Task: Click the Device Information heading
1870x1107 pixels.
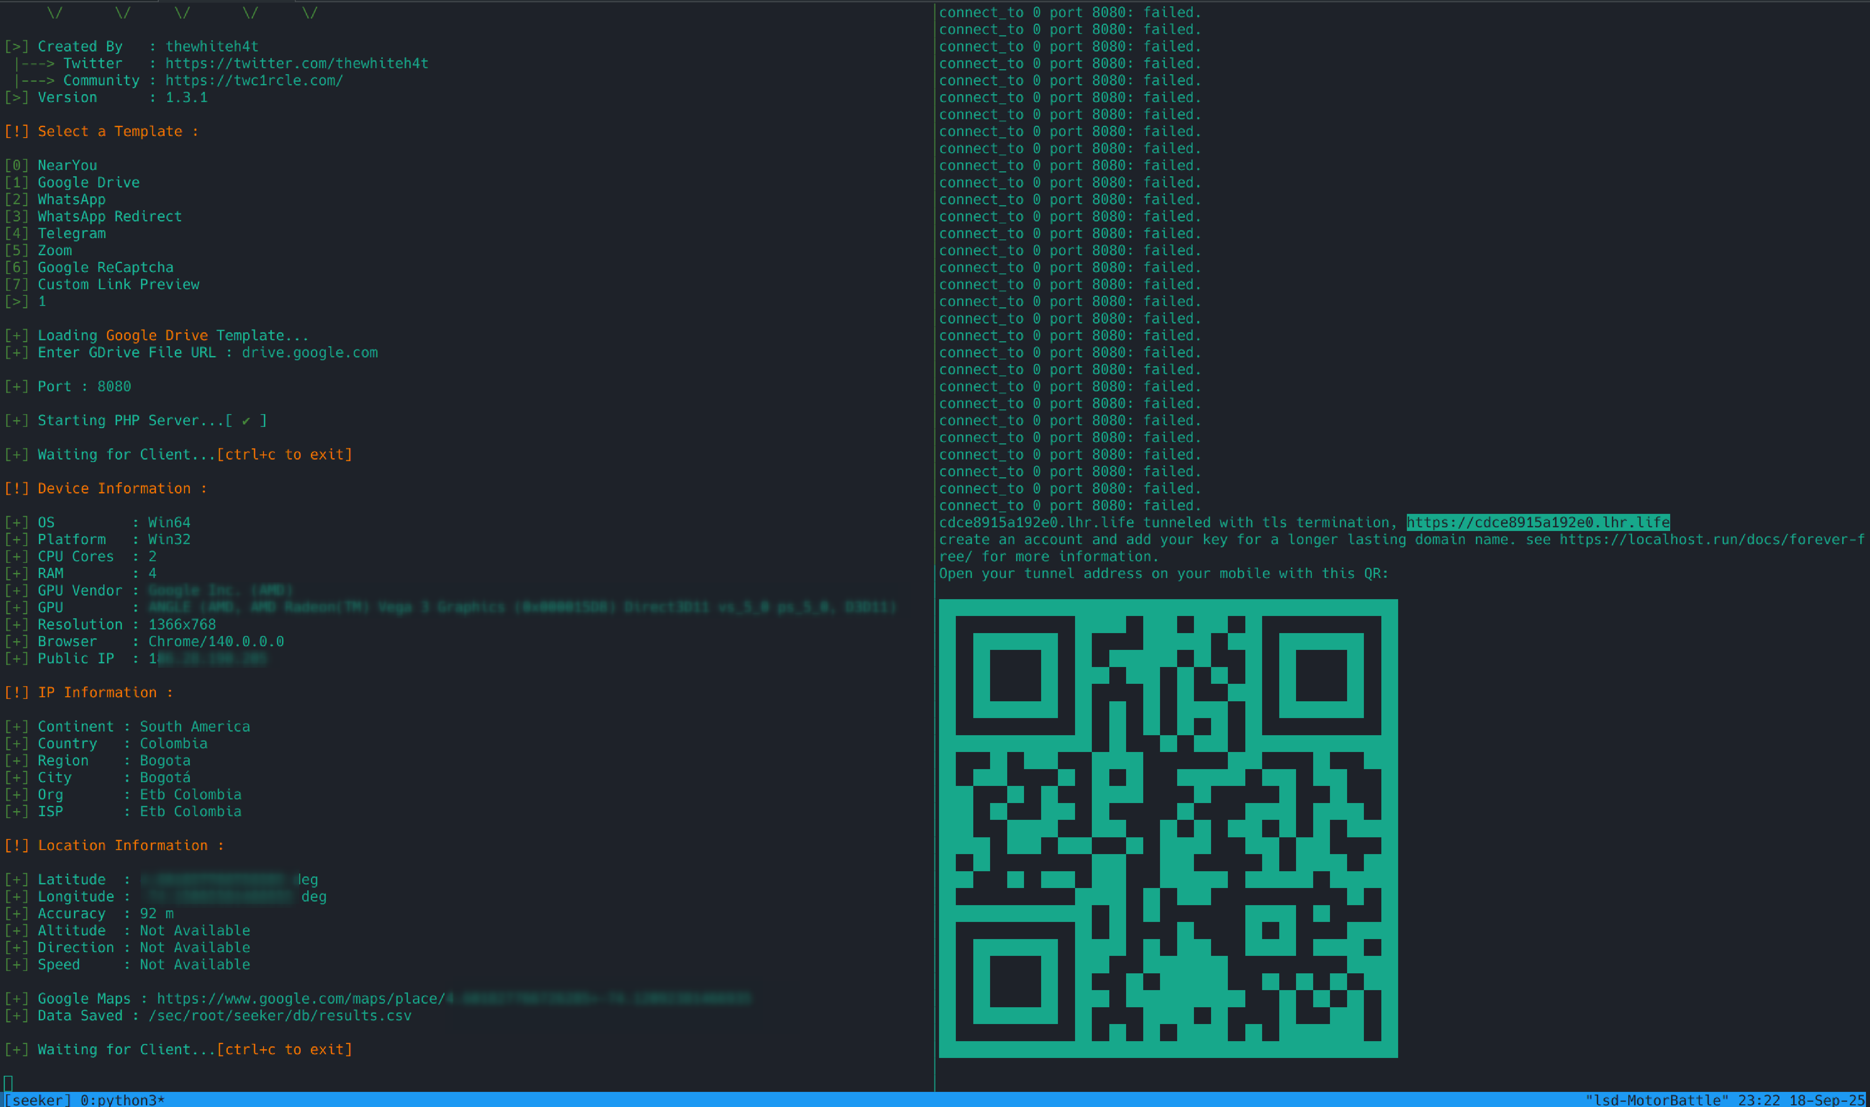Action: (x=114, y=489)
